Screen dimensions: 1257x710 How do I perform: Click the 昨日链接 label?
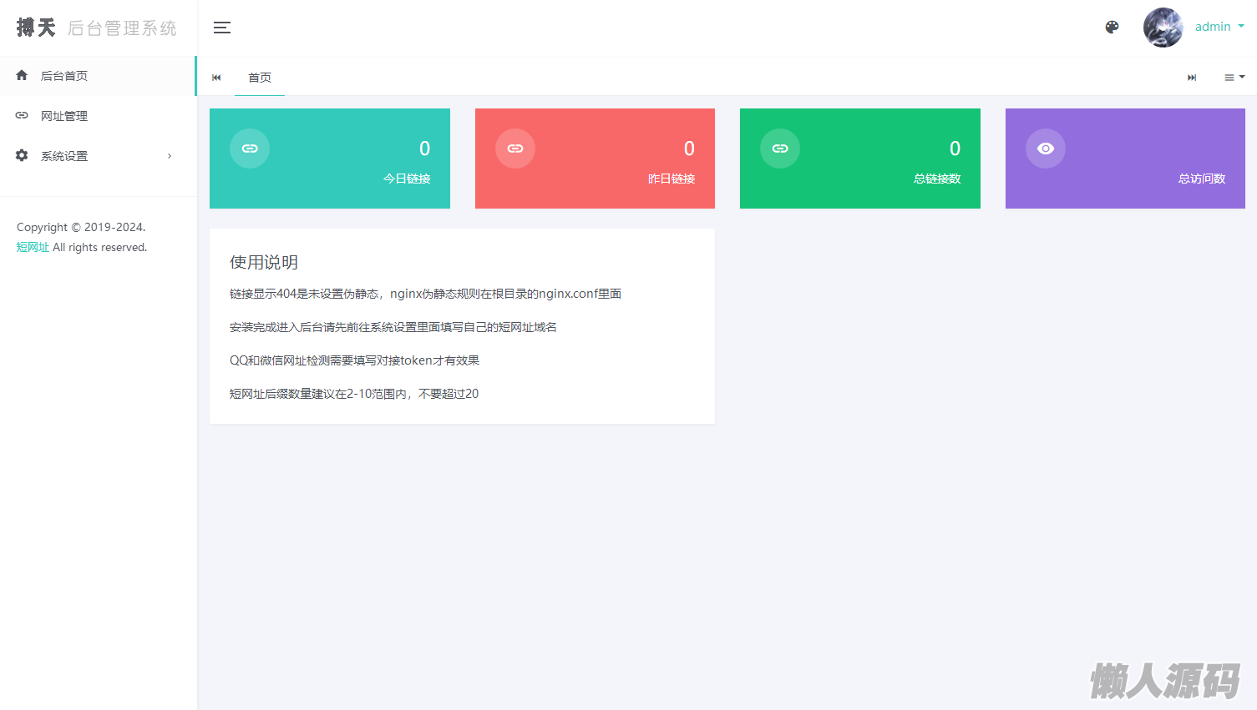point(672,179)
